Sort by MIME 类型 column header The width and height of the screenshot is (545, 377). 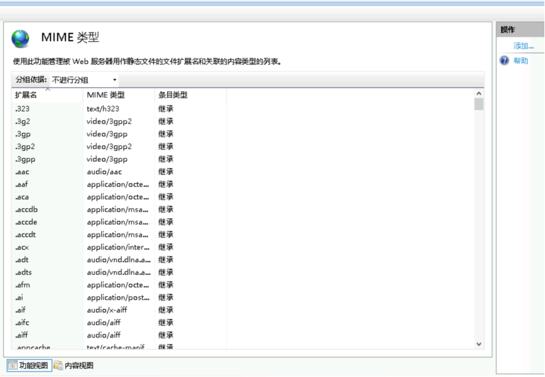click(119, 95)
